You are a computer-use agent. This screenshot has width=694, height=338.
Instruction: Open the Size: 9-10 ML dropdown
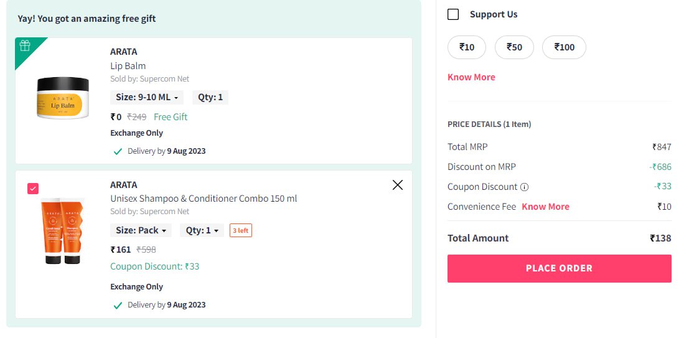point(147,98)
